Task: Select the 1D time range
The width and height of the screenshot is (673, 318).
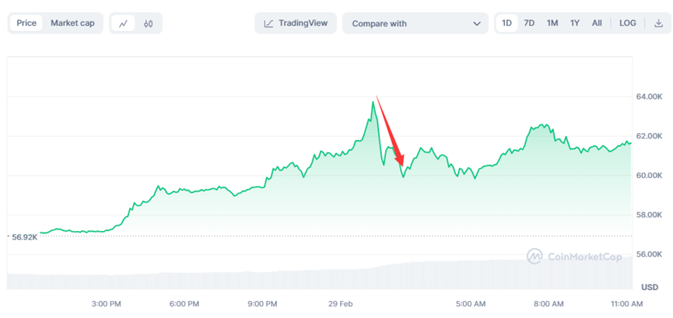Action: point(507,23)
